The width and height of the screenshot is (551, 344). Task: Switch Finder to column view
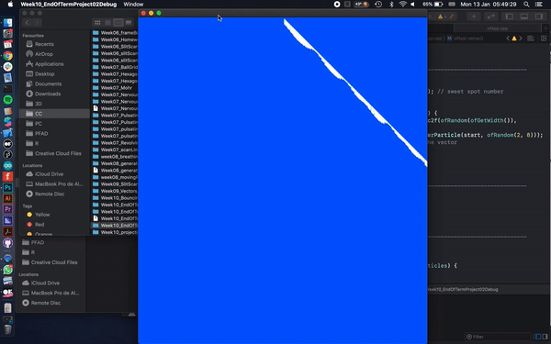pyautogui.click(x=118, y=22)
